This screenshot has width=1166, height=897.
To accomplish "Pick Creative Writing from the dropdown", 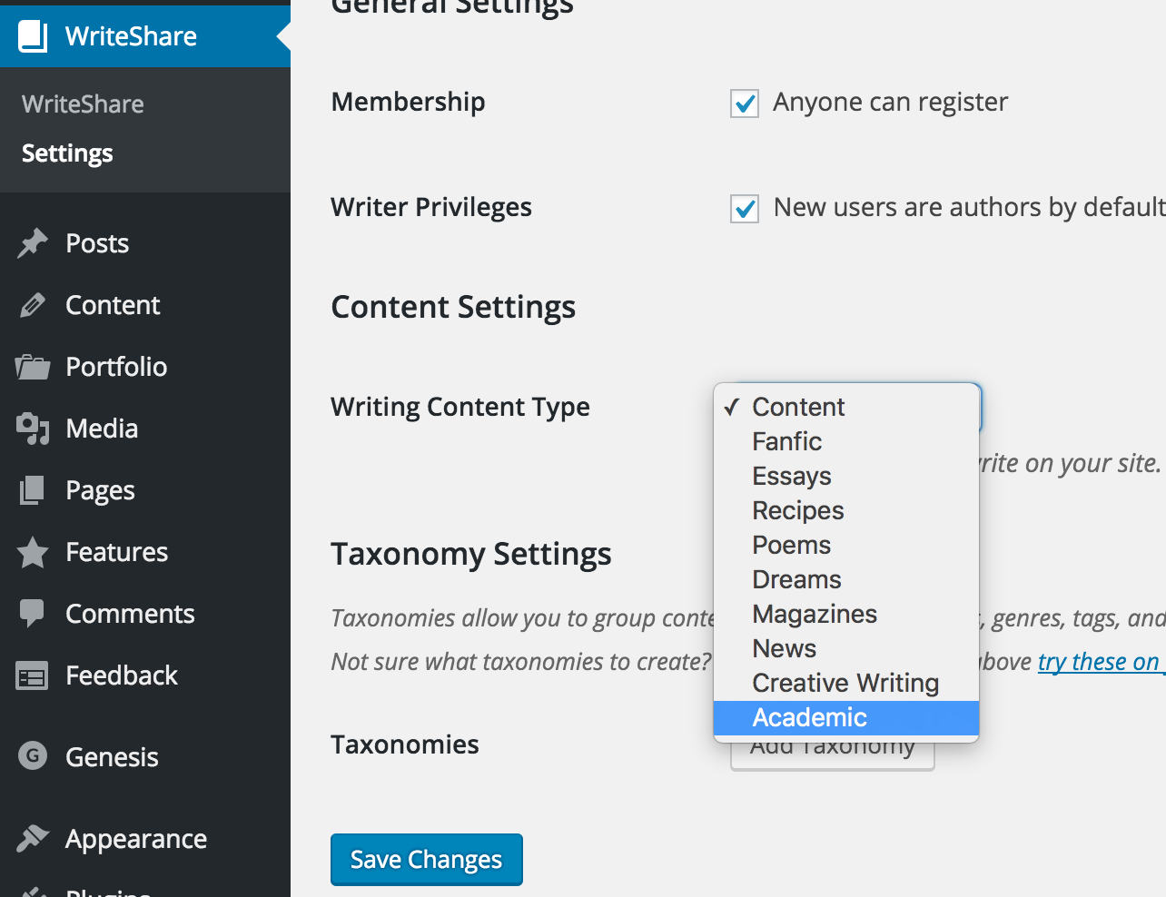I will pos(845,684).
